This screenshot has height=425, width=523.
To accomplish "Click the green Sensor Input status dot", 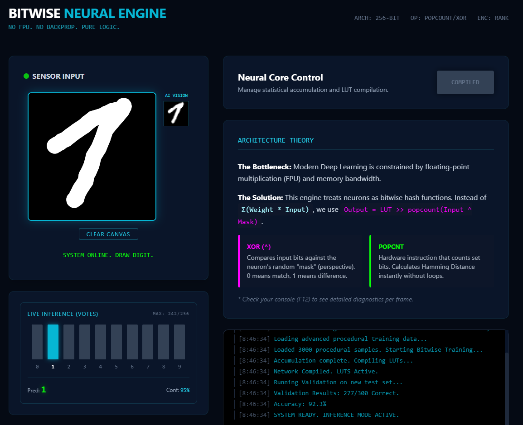I will (x=26, y=76).
